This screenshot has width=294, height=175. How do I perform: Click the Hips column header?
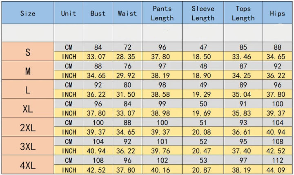pos(277,13)
